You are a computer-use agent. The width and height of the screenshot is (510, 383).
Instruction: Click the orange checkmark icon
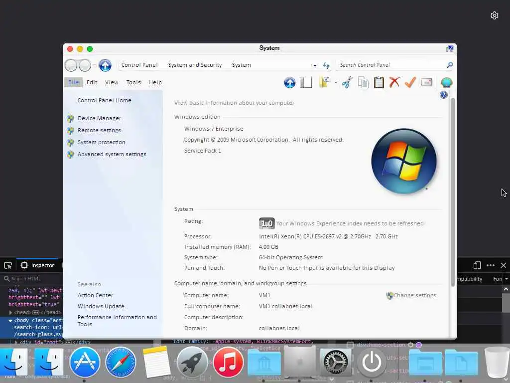[410, 82]
